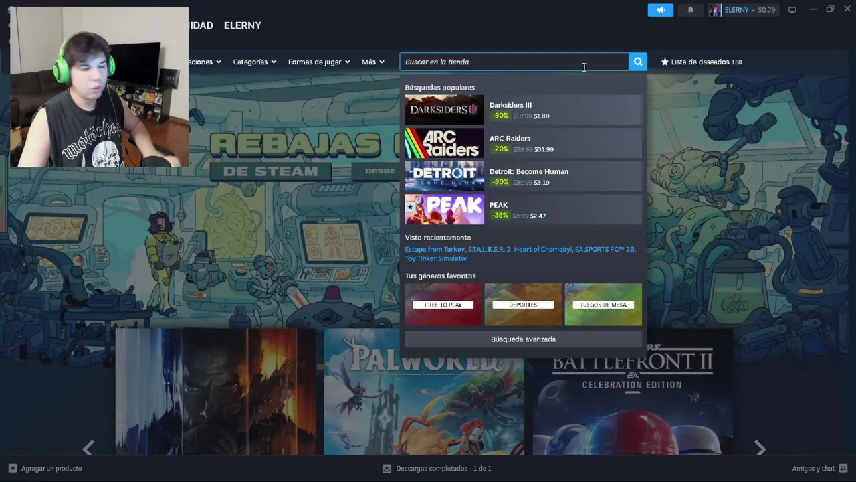Click the PEAK -38% discount badge
Viewport: 856px width, 482px height.
pyautogui.click(x=500, y=216)
